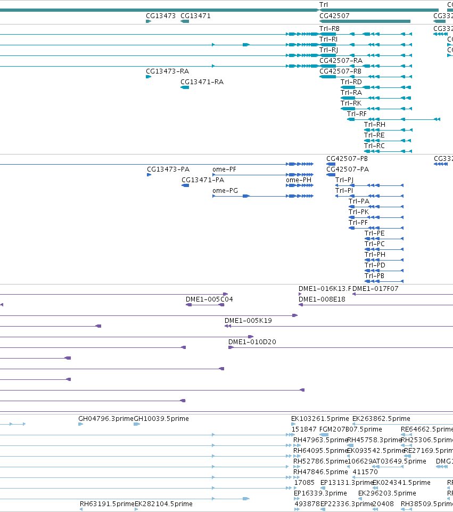Viewport: 453px width, 512px height.
Task: Click the EK024341.5prime EST
Action: coord(375,488)
